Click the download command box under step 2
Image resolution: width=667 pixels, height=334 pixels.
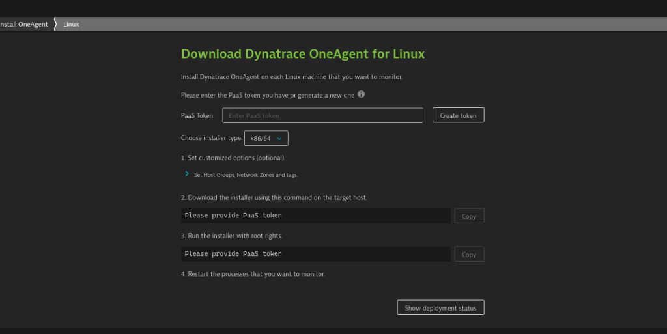[316, 216]
